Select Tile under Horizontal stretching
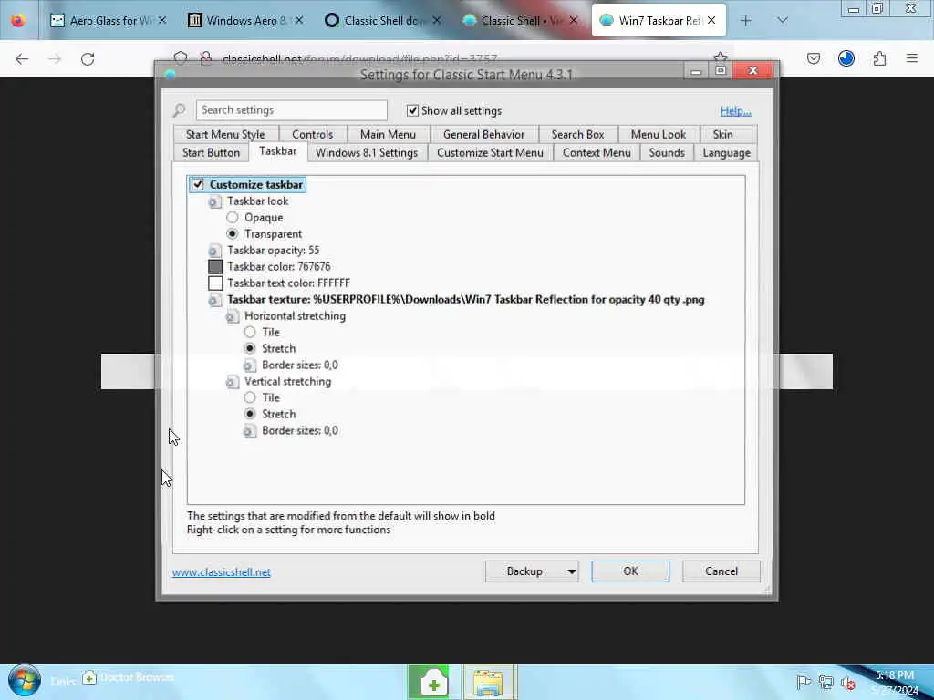 tap(250, 332)
